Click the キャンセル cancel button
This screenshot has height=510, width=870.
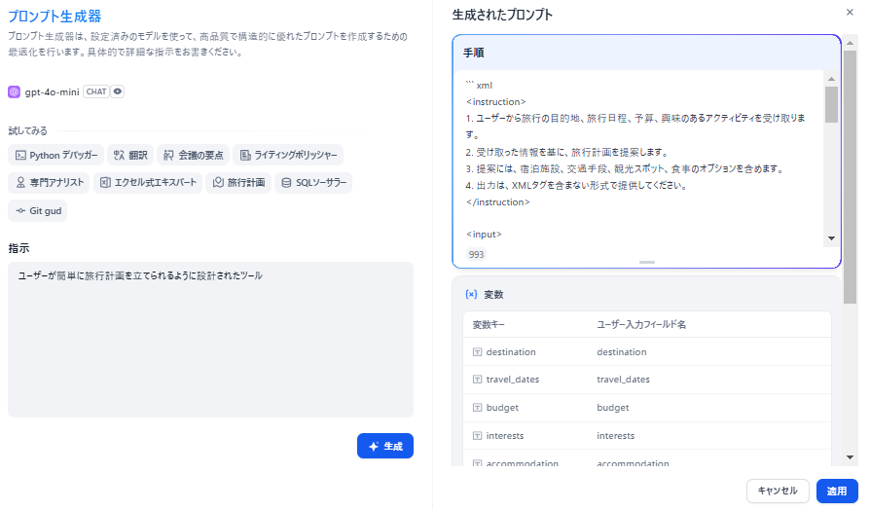click(778, 491)
